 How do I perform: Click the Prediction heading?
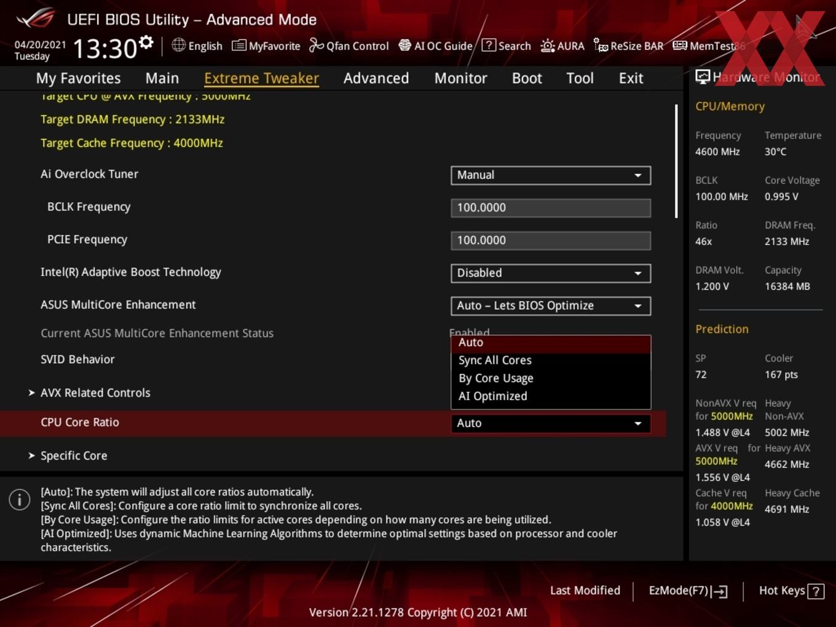pos(722,329)
